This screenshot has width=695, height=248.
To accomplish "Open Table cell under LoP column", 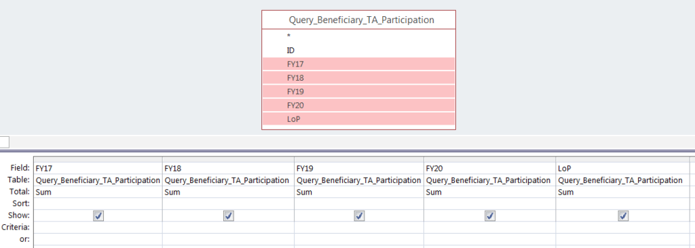I will [623, 180].
